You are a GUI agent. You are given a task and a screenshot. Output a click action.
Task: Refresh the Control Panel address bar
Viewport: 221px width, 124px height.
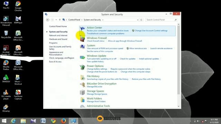pos(141,20)
